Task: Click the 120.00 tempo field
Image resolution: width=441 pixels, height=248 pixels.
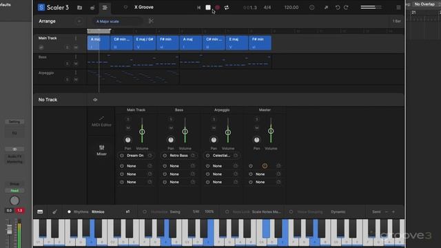Action: 291,8
